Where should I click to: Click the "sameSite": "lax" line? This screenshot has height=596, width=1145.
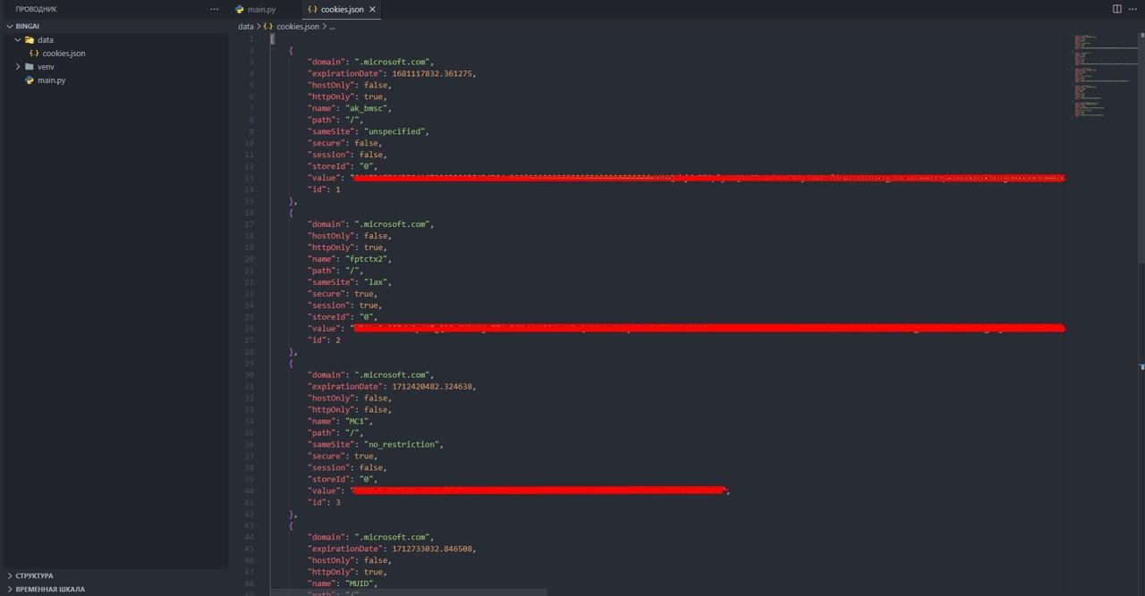click(350, 282)
